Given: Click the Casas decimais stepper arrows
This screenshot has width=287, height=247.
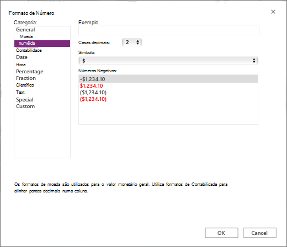Looking at the screenshot, I should point(137,42).
